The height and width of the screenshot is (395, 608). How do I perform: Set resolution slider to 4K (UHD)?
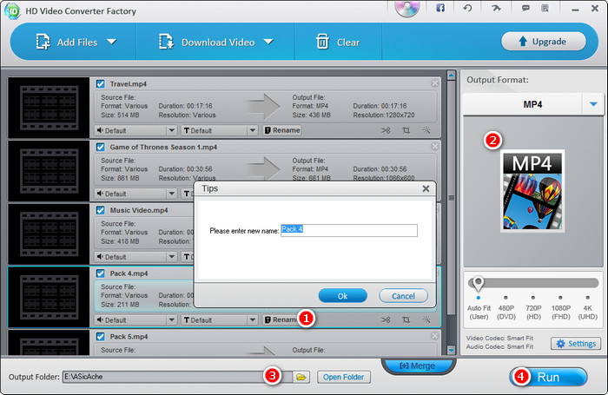point(588,298)
